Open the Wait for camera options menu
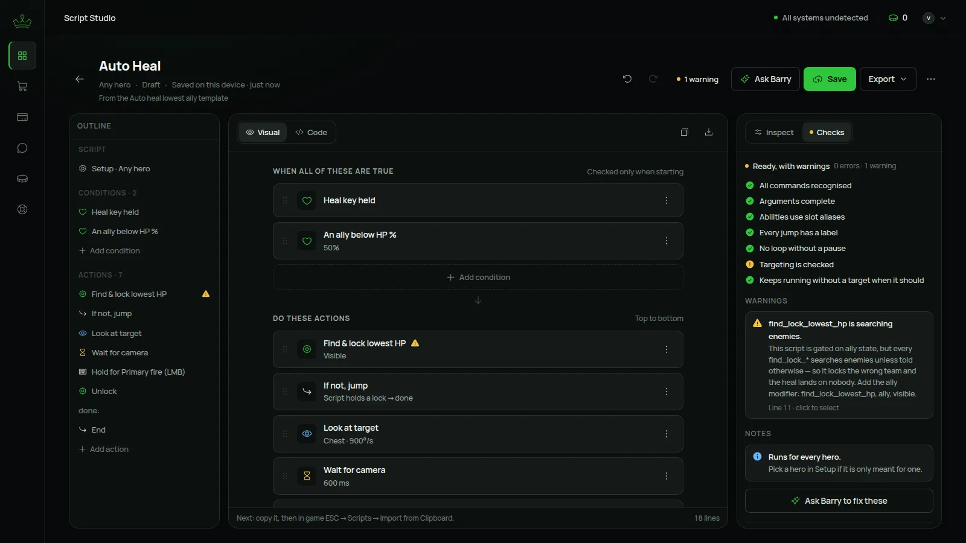This screenshot has height=543, width=966. [667, 476]
